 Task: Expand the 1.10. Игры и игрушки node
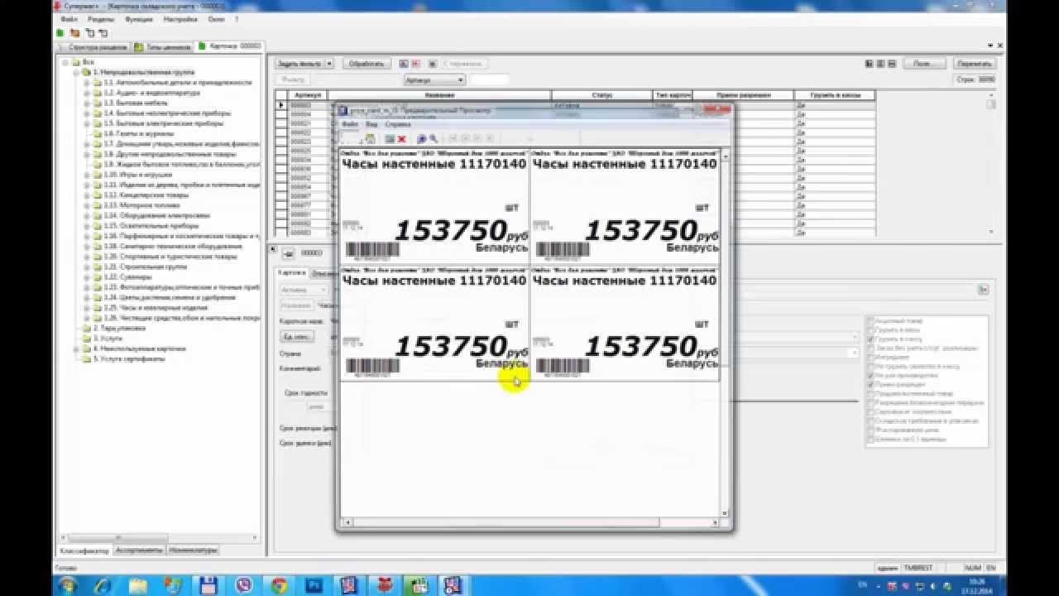click(x=86, y=175)
